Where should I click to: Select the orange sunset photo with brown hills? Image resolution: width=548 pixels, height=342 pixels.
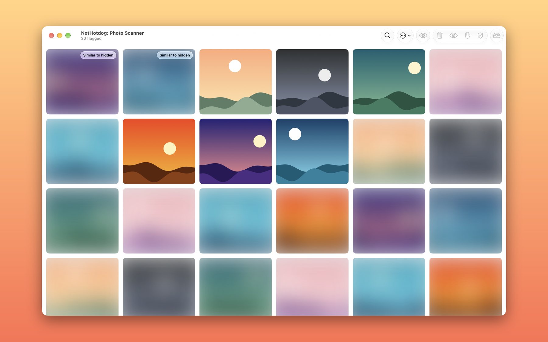pos(159,151)
